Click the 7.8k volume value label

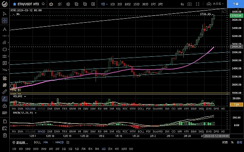click(x=237, y=105)
